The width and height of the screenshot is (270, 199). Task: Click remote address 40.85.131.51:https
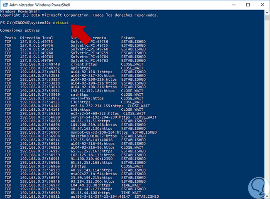coord(91,121)
